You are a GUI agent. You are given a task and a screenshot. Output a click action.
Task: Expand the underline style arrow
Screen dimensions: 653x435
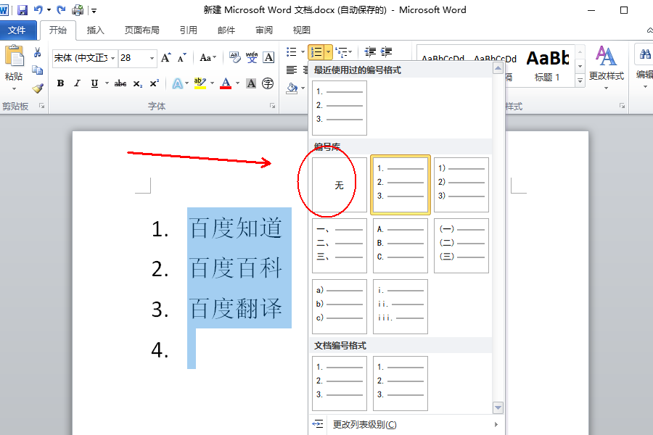107,83
